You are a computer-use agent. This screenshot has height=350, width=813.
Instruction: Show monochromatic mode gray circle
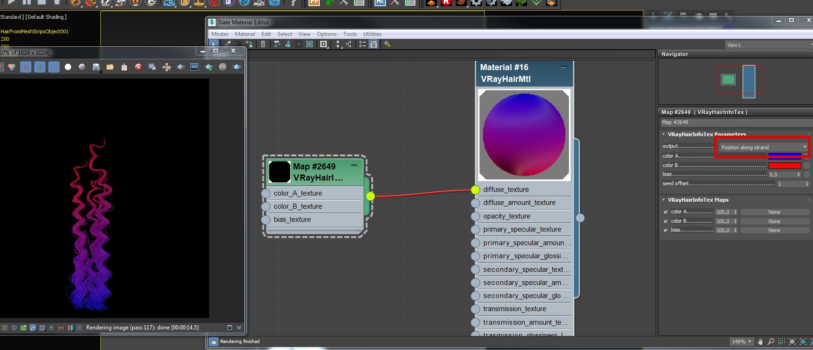point(82,67)
